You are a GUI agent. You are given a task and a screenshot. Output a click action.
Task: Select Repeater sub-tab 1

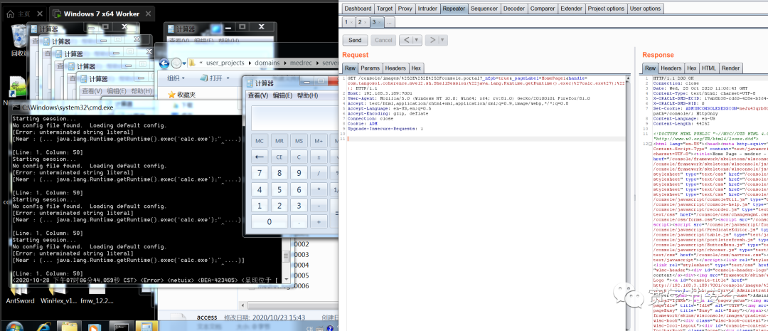tap(348, 22)
